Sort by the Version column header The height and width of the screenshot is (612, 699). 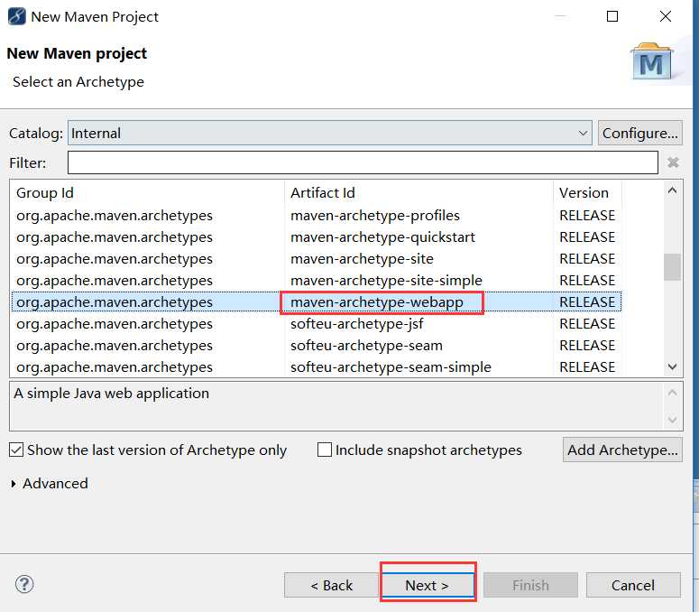pyautogui.click(x=587, y=192)
